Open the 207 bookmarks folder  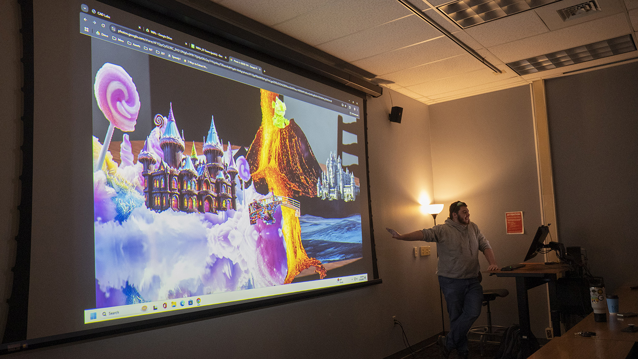tap(160, 53)
